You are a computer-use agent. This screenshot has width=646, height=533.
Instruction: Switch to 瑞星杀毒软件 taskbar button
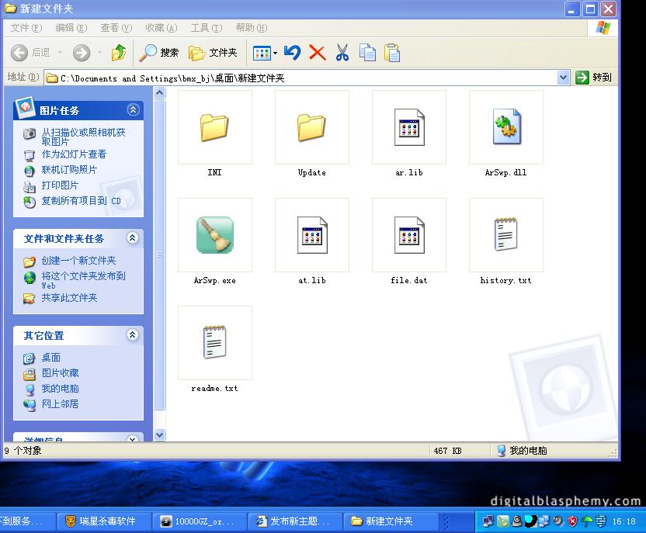click(103, 521)
